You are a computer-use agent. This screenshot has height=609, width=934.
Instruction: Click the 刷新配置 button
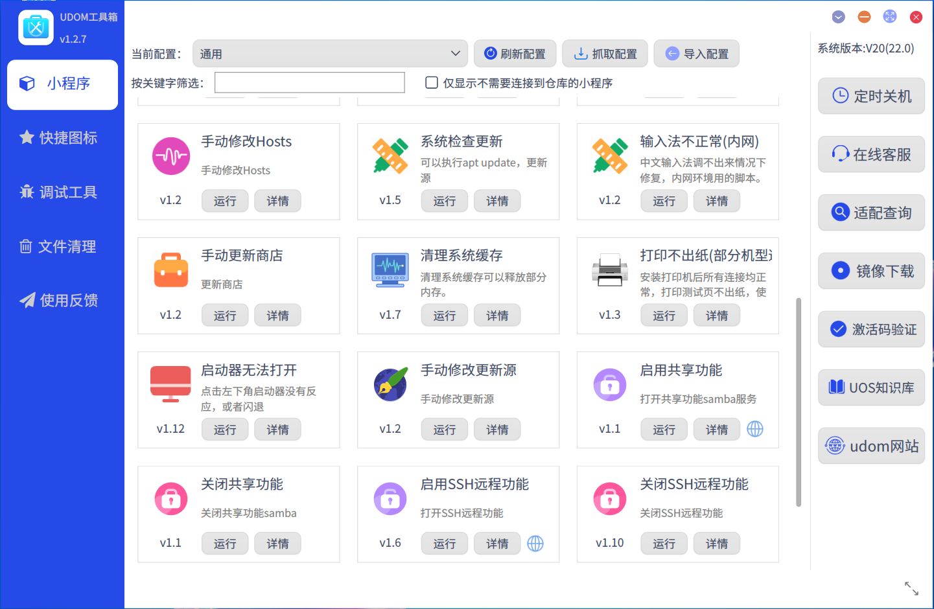tap(515, 54)
